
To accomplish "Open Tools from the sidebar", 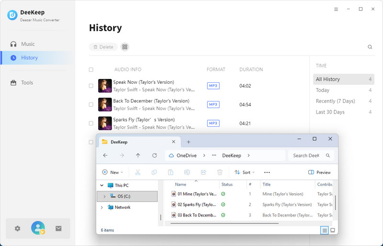I will point(27,83).
